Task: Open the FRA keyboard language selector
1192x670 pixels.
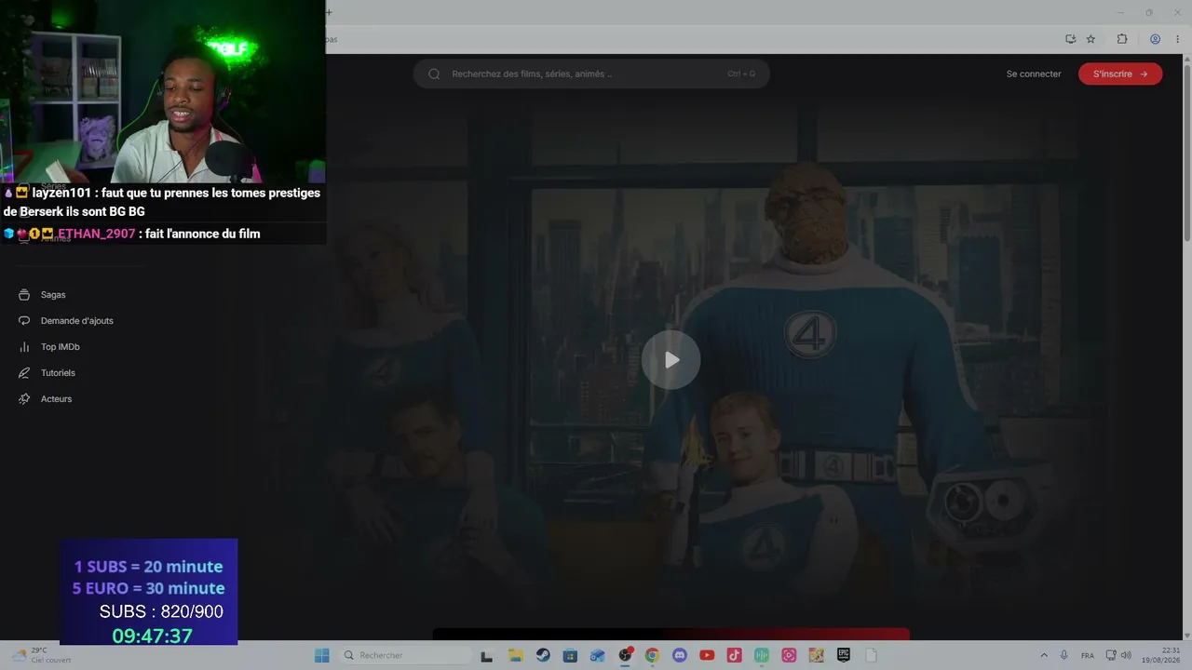Action: pyautogui.click(x=1088, y=656)
